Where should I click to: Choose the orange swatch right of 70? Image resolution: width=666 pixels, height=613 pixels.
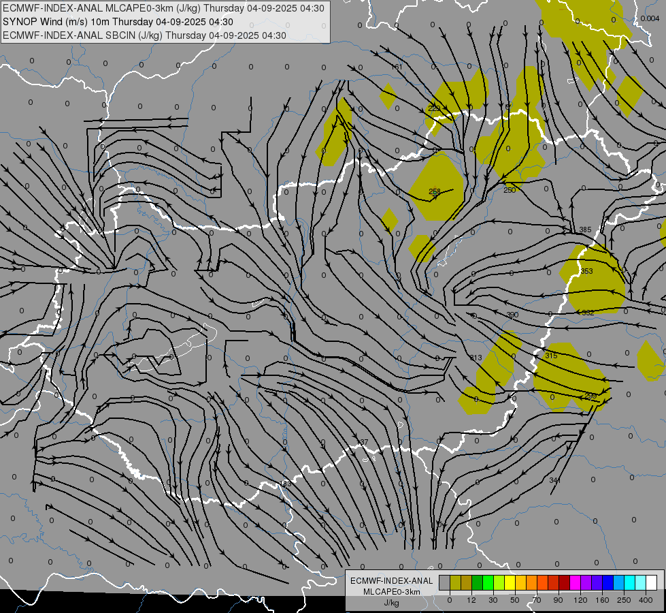click(532, 582)
